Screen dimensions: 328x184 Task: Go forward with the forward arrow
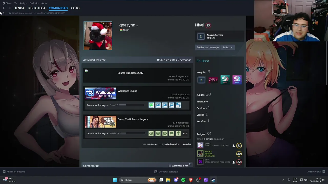pos(9,8)
